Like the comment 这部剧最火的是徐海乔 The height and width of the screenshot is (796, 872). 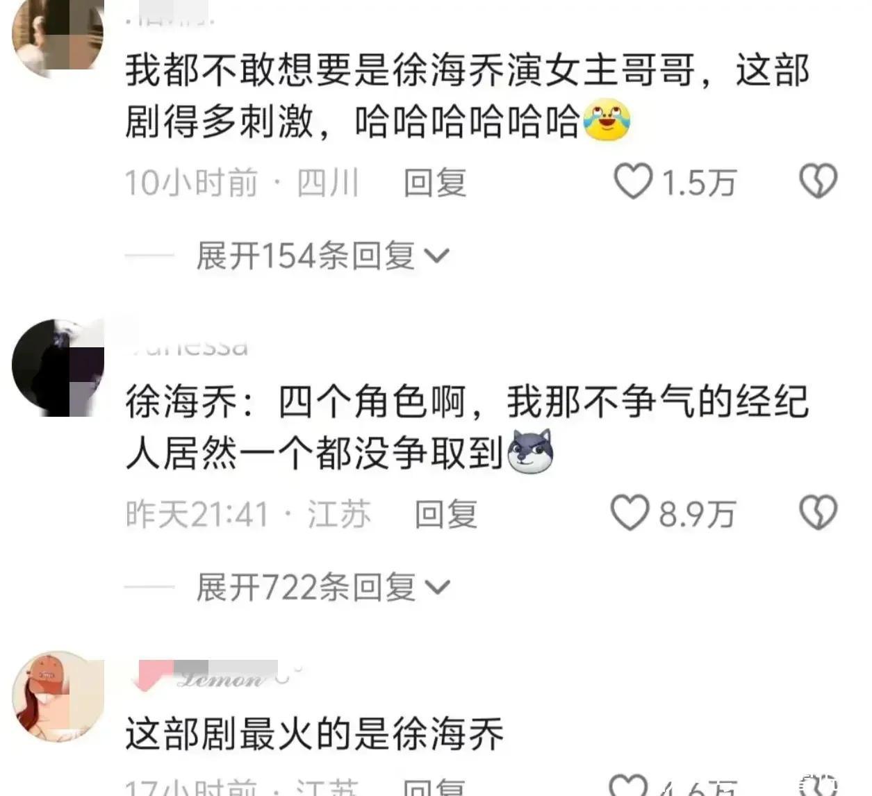click(629, 785)
